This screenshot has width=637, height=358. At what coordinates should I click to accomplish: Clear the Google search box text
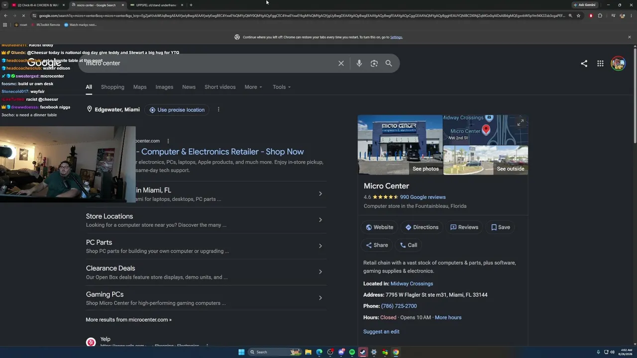click(x=341, y=64)
